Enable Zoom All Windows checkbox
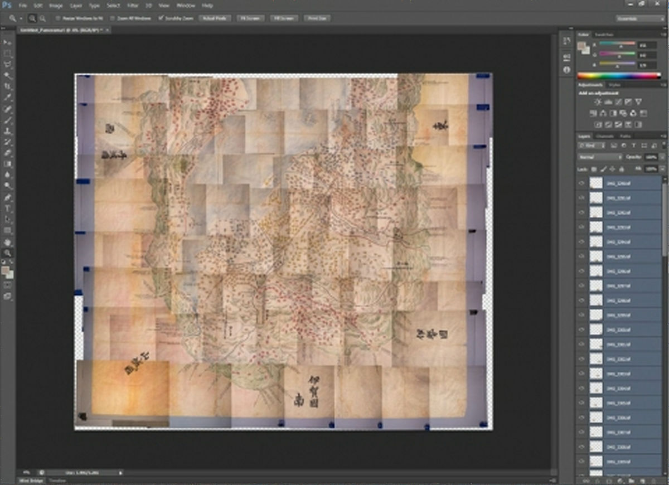669x485 pixels. coord(113,18)
